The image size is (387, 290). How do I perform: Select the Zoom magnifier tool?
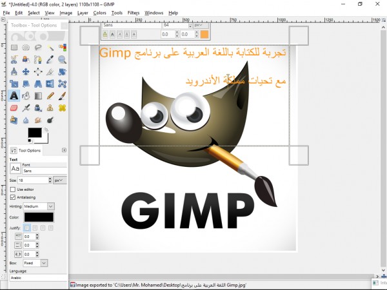click(x=62, y=59)
